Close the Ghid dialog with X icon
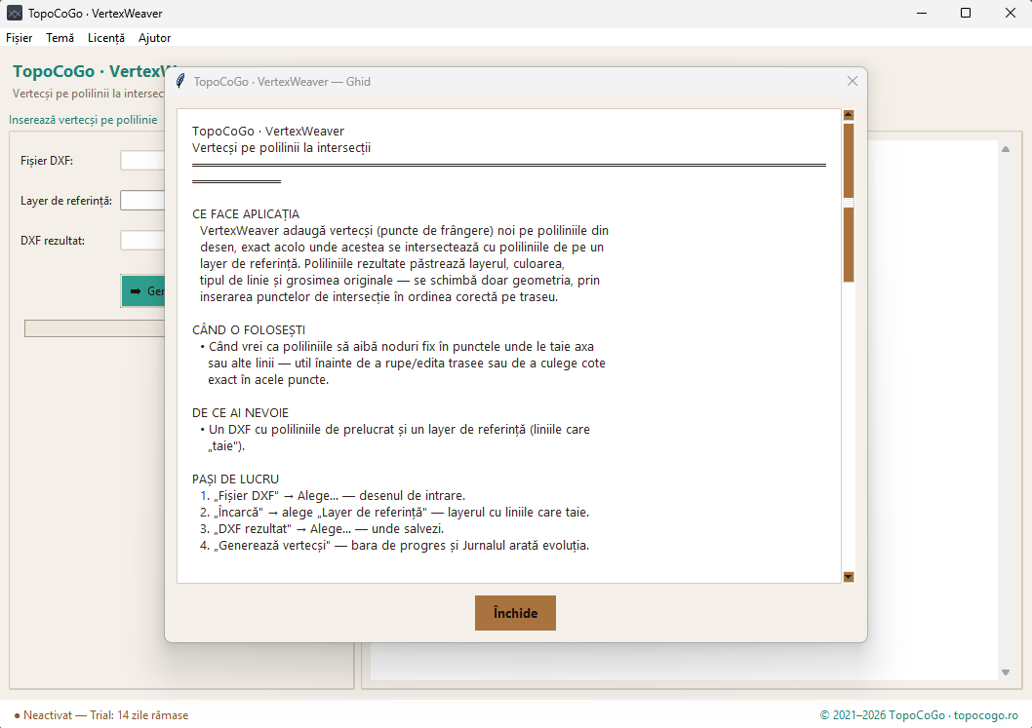 click(x=853, y=81)
